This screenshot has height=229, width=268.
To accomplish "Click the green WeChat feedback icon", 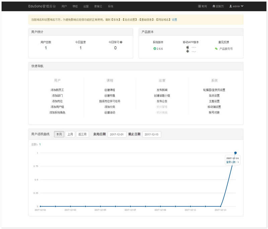I will pyautogui.click(x=216, y=49).
